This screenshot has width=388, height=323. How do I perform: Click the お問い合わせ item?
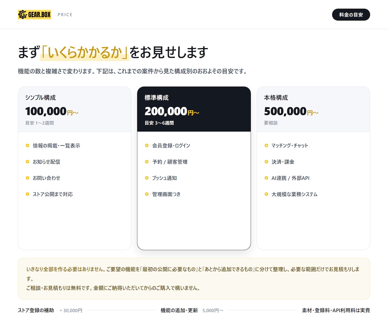pos(46,178)
